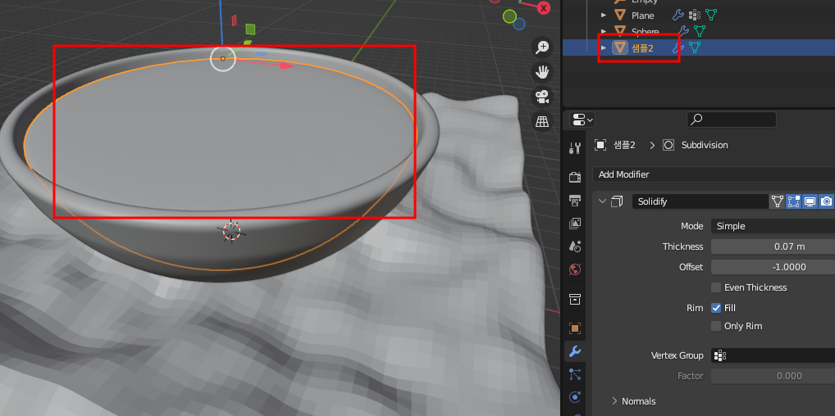The height and width of the screenshot is (416, 835).
Task: Click the Solidify modifier type icon
Action: [x=617, y=201]
